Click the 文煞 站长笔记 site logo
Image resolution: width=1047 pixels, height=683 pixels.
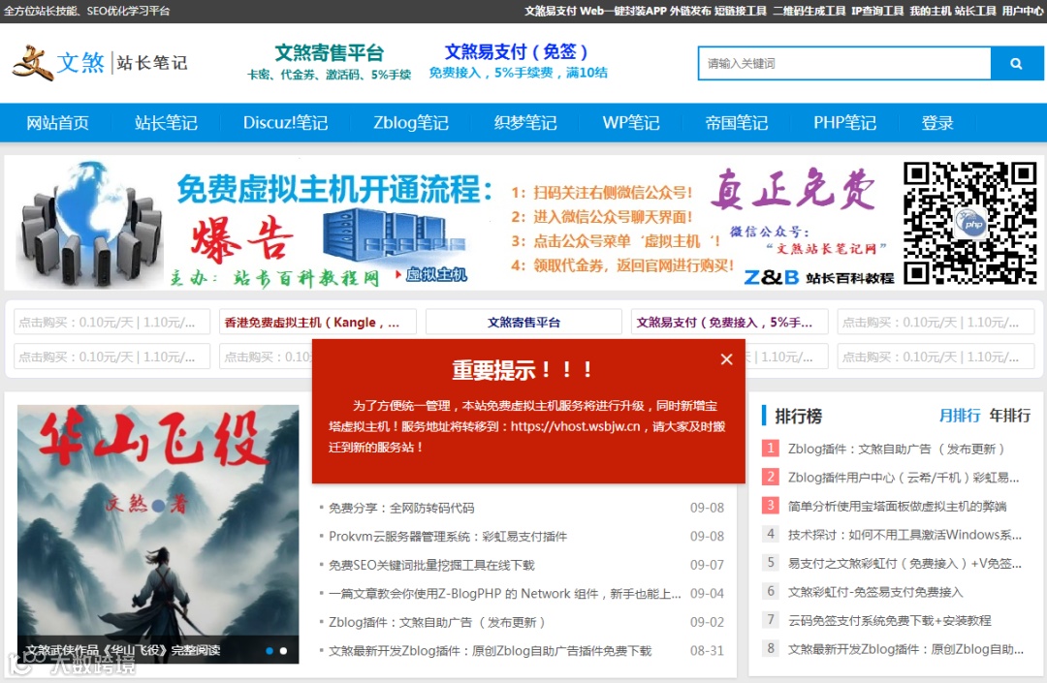click(x=100, y=62)
